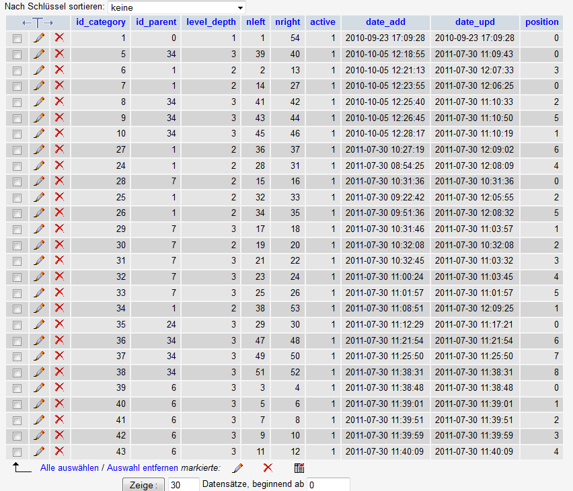Check the box for id_category 5
573x491 pixels.
point(17,54)
